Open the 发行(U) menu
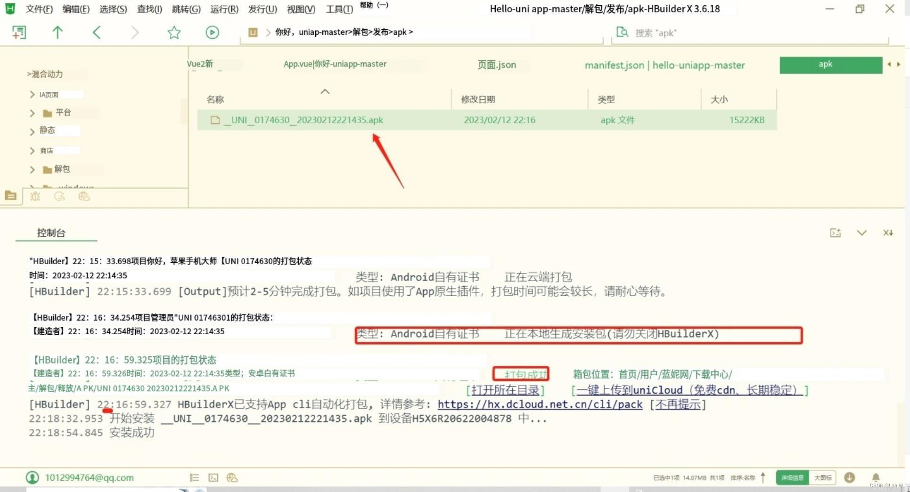The width and height of the screenshot is (910, 492). tap(262, 9)
